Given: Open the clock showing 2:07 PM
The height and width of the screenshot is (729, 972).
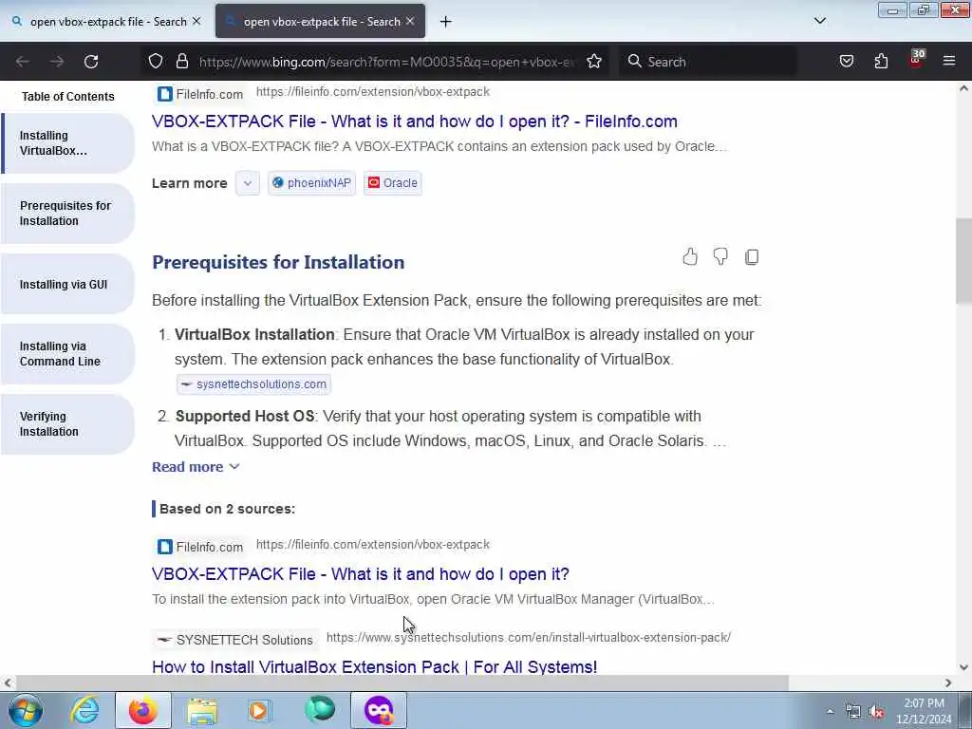Looking at the screenshot, I should (x=924, y=711).
